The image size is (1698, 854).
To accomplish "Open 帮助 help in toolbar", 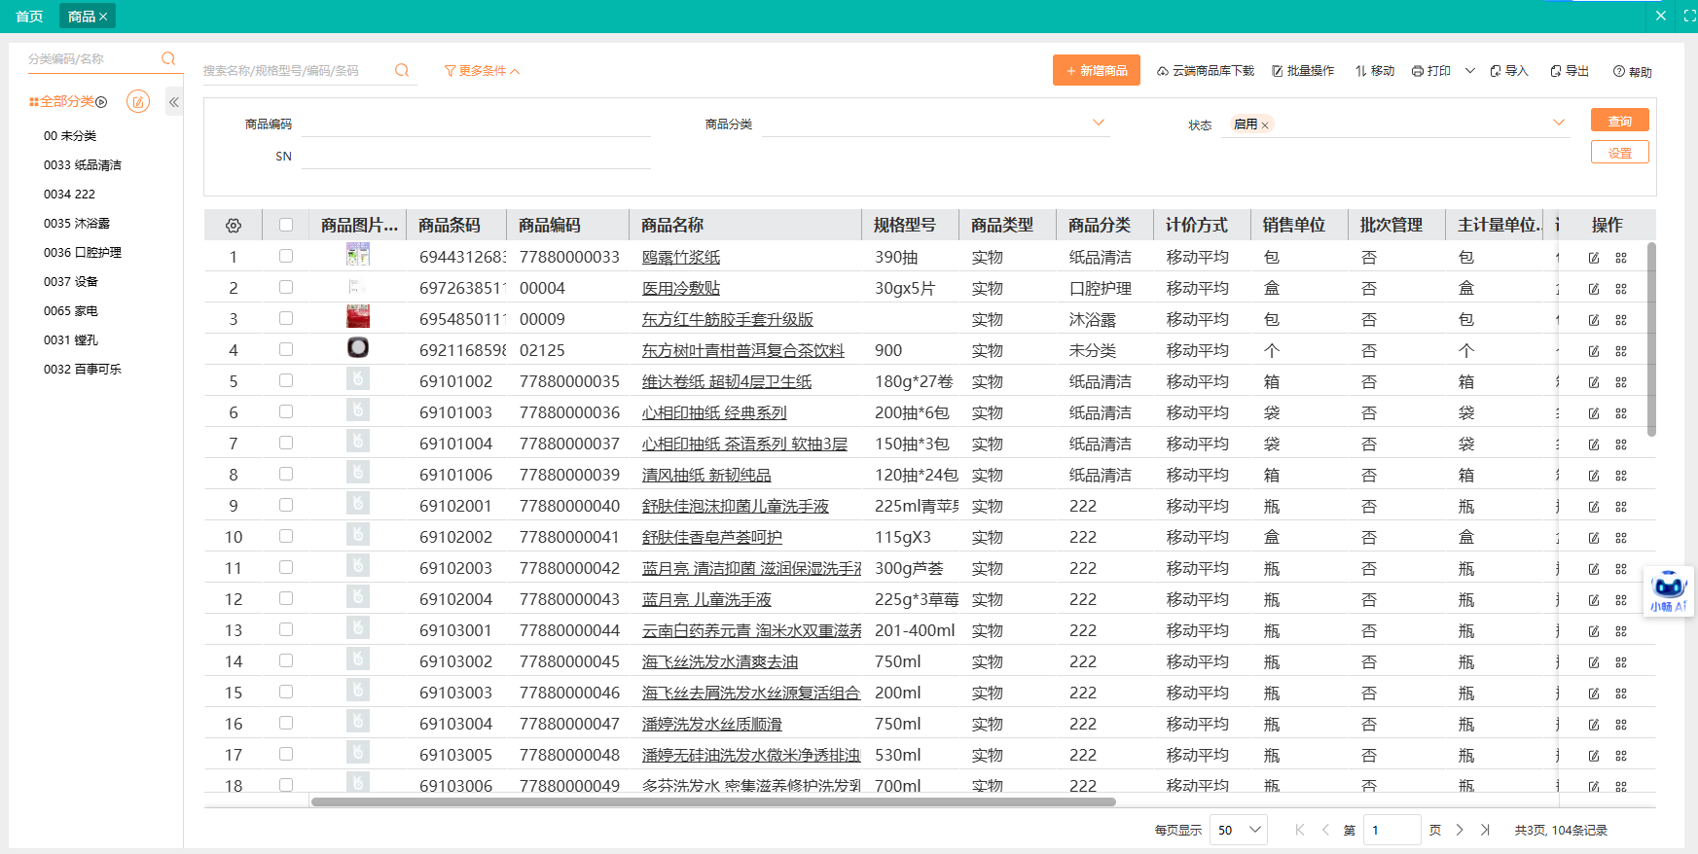I will tap(1633, 71).
